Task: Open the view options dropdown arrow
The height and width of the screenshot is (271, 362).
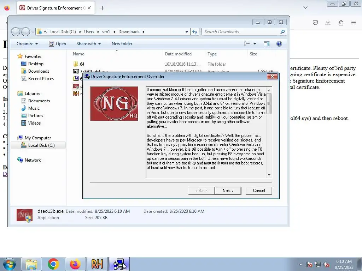Action: 255,44
